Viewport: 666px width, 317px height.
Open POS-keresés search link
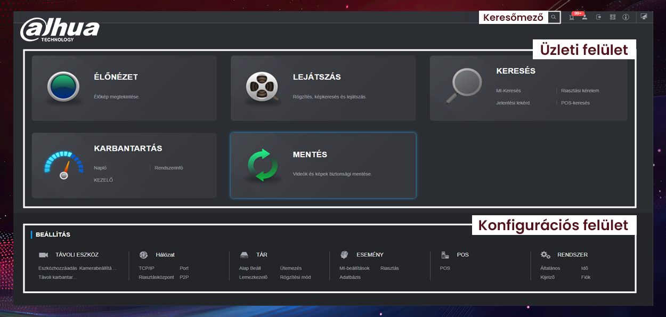(575, 103)
